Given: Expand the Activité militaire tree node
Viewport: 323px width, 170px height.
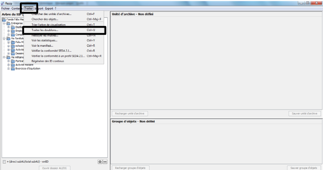Looking at the screenshot, I should [x=8, y=65].
